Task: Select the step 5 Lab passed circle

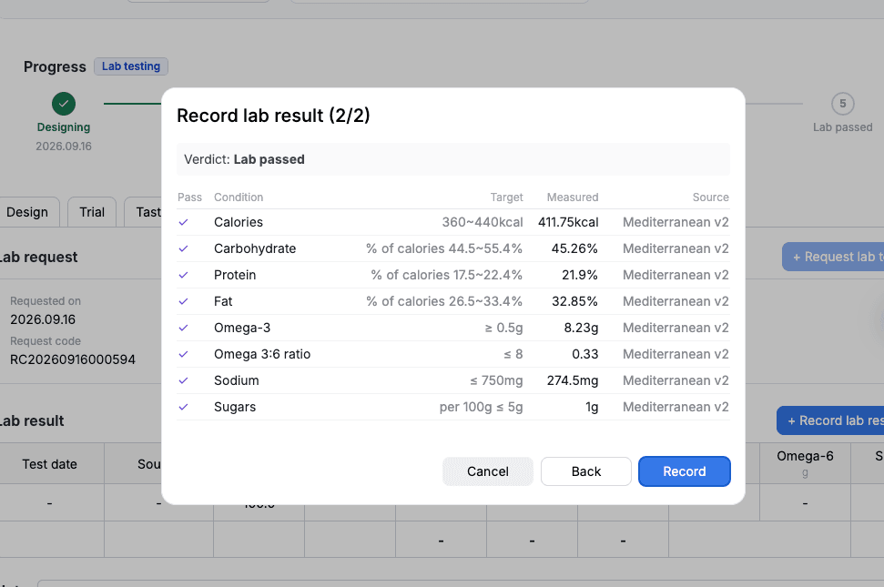Action: point(842,104)
